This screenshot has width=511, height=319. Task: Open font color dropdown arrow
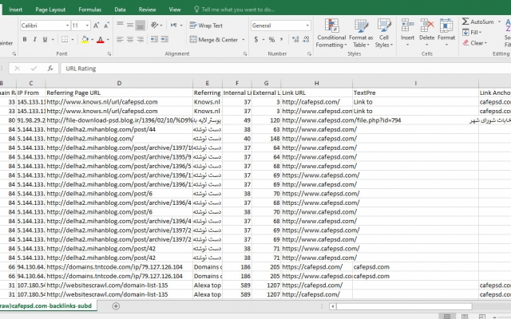point(108,40)
